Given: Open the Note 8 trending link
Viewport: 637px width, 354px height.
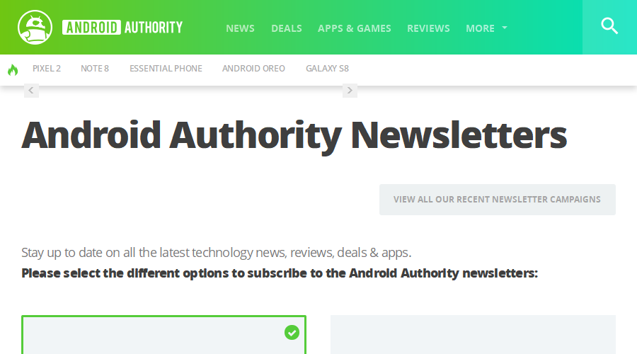Looking at the screenshot, I should [x=95, y=68].
